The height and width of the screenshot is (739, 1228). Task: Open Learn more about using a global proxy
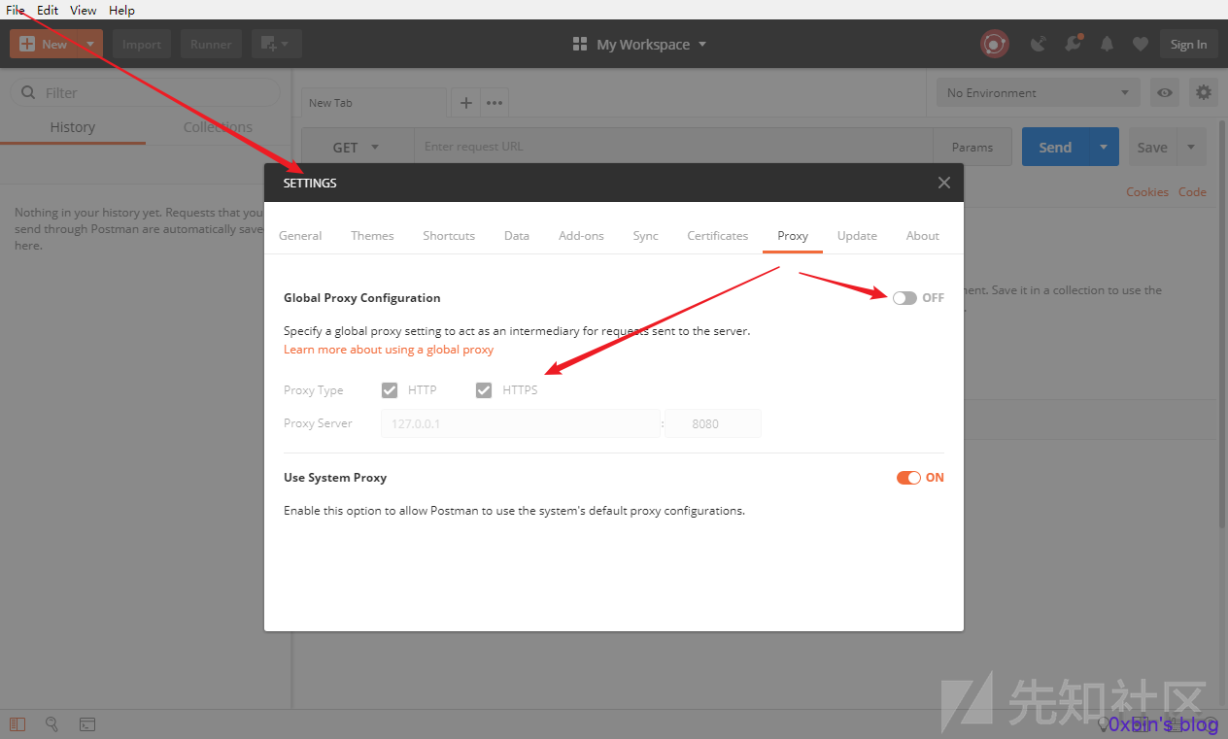point(389,350)
